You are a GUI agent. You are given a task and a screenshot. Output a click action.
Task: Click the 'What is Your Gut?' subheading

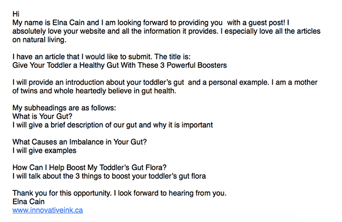tap(42, 116)
